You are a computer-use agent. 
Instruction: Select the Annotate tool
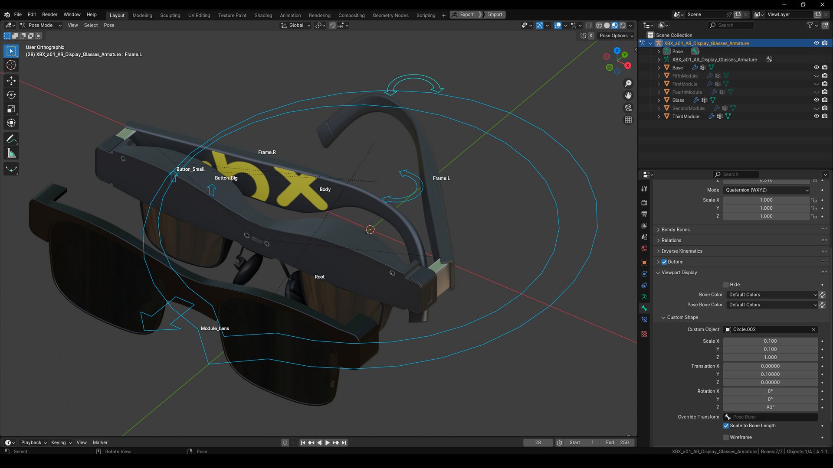tap(11, 139)
